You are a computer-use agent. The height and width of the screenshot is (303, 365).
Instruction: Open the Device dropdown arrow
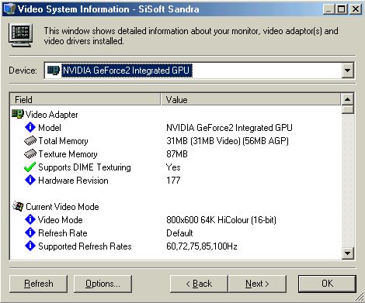(347, 71)
